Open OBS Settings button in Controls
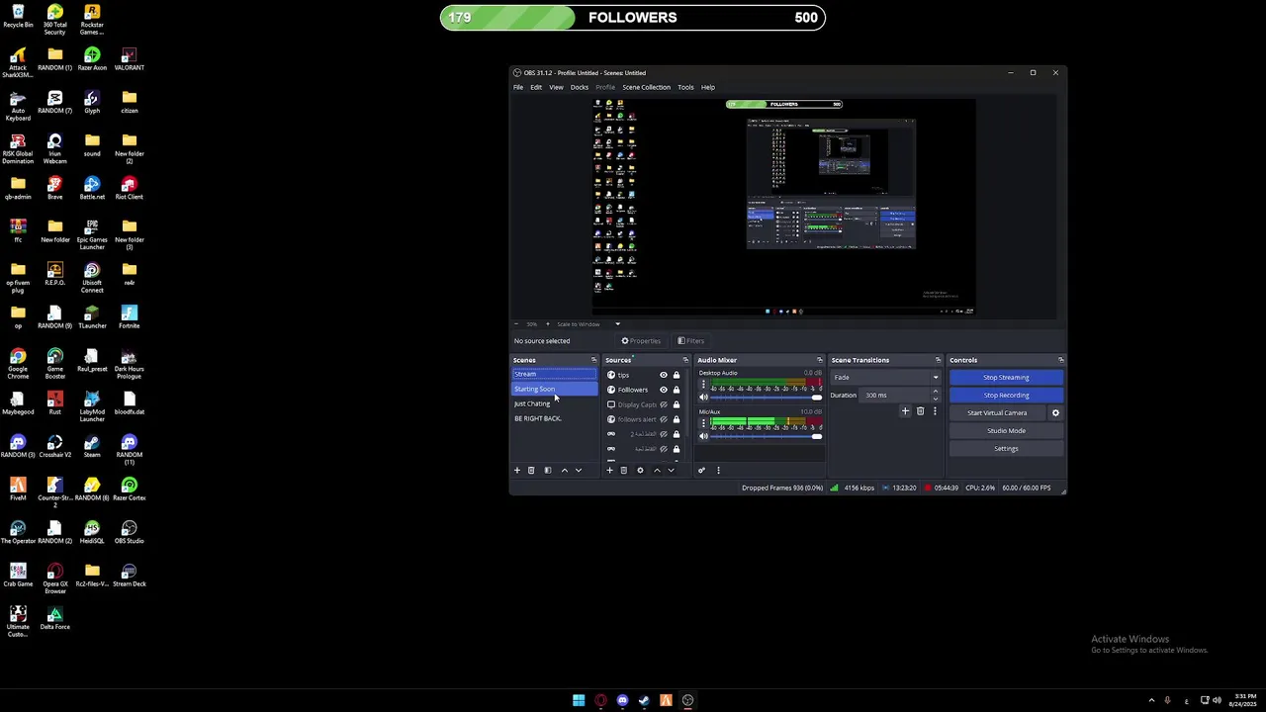The width and height of the screenshot is (1266, 712). (x=1006, y=448)
